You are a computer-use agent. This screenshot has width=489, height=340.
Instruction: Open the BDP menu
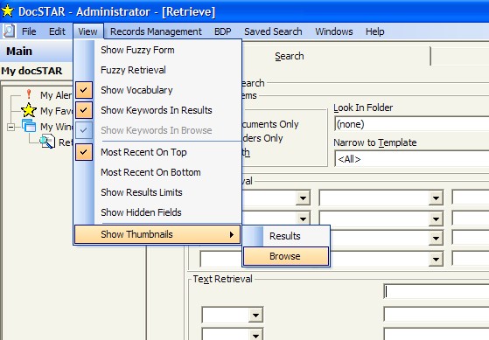[223, 31]
